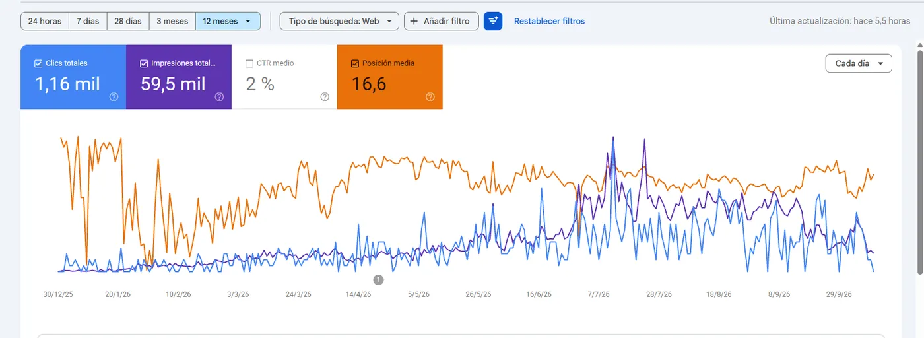Click the 5/5/26 axis date label
The height and width of the screenshot is (338, 924).
(418, 294)
